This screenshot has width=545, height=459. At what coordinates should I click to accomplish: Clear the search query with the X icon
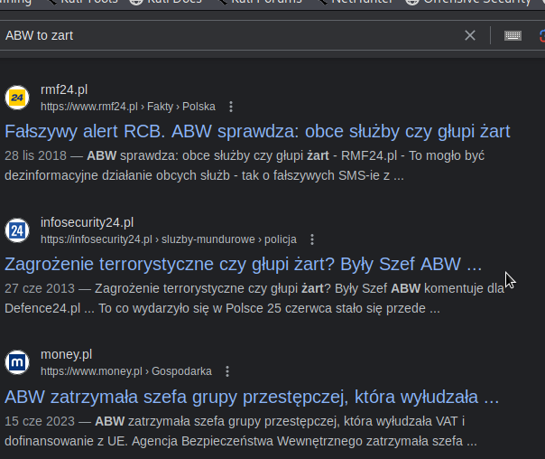click(470, 35)
